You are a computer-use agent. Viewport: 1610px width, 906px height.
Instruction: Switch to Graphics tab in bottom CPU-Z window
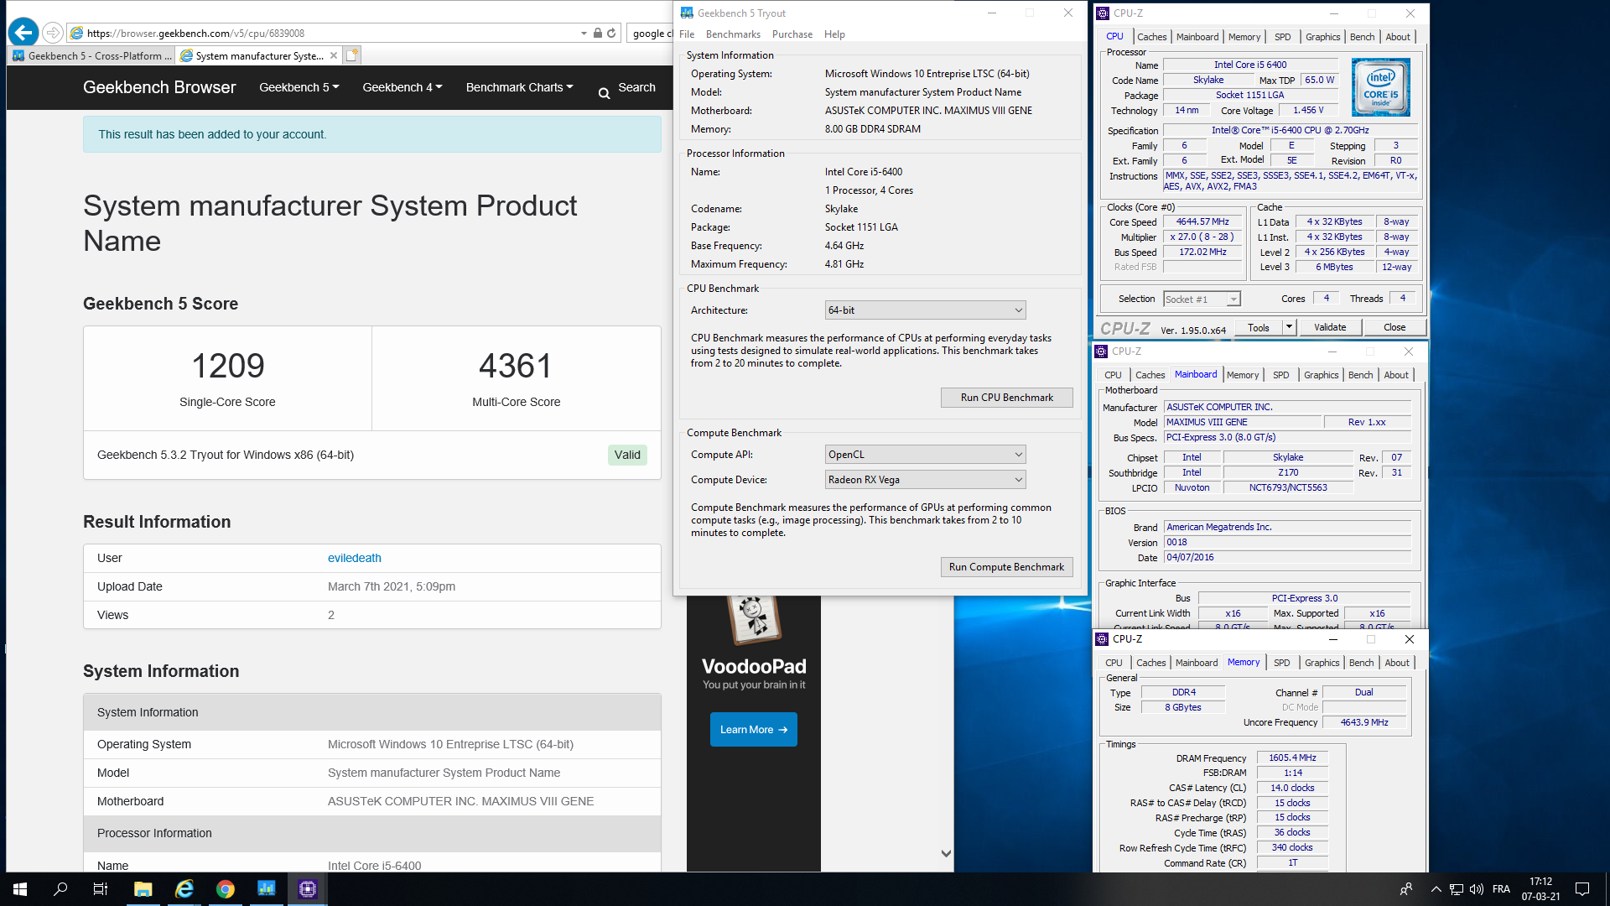1322,663
